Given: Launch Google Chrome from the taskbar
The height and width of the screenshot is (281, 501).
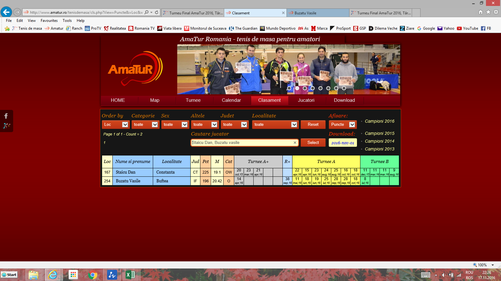Looking at the screenshot, I should (x=92, y=275).
